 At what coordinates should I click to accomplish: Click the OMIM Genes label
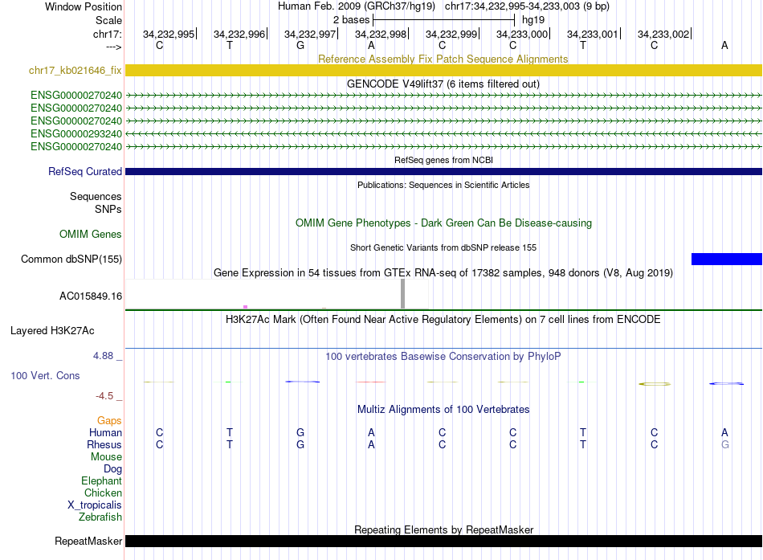click(90, 235)
